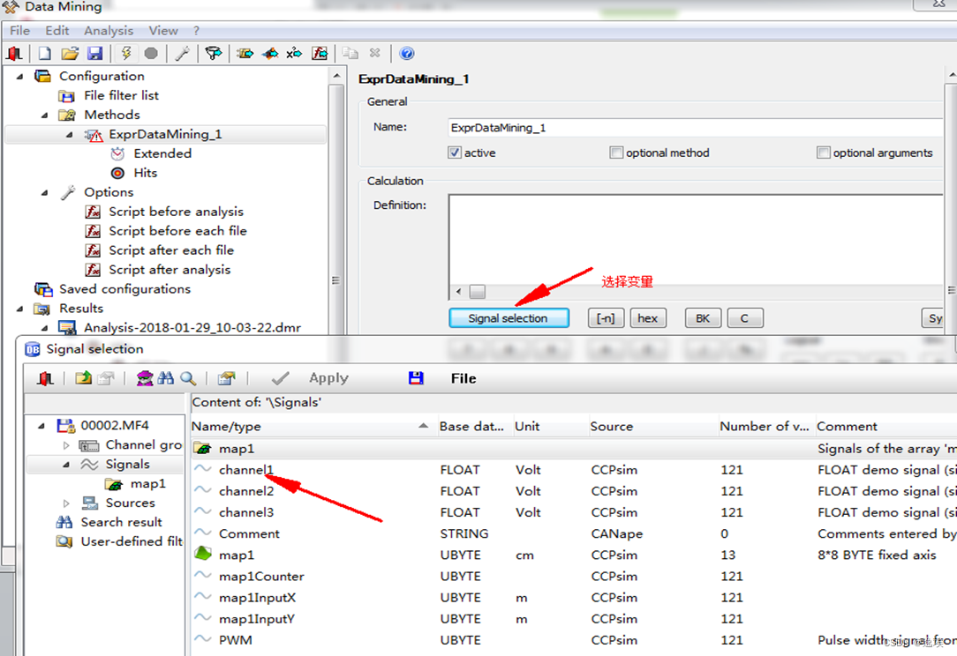The width and height of the screenshot is (957, 656).
Task: Click the arrow-box method icon after the funnel
Action: (x=245, y=54)
